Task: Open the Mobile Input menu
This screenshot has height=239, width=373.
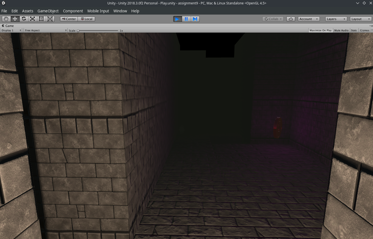Action: tap(98, 11)
